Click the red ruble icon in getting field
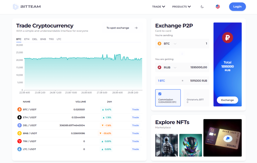Image resolution: width=257 pixels, height=163 pixels. click(x=159, y=67)
